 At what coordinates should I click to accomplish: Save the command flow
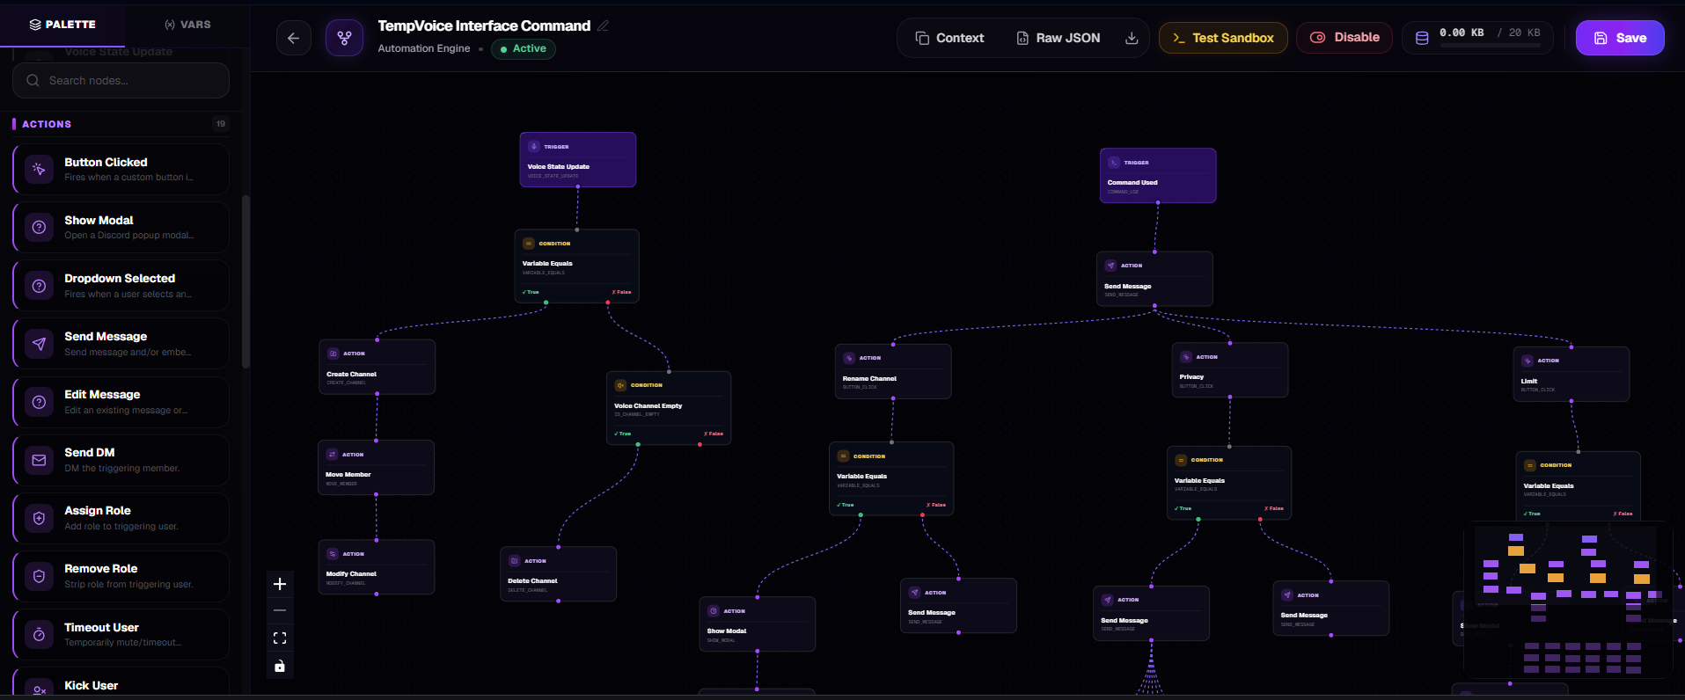point(1620,38)
